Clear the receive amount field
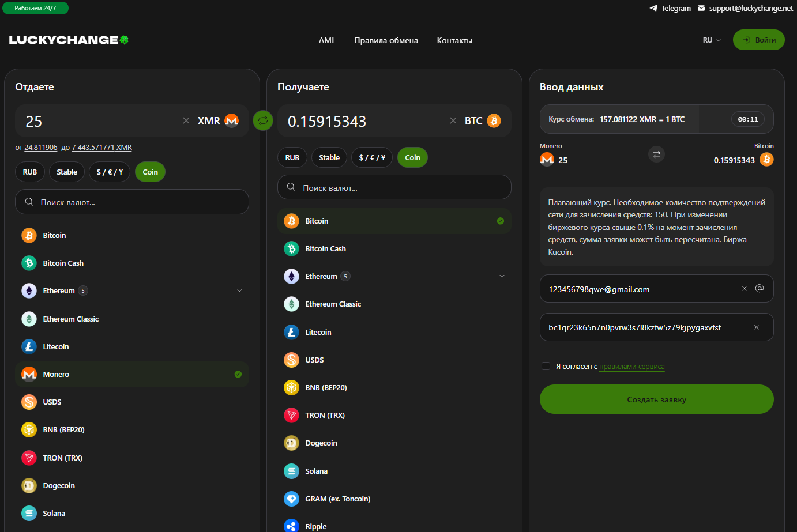The image size is (797, 532). point(453,120)
